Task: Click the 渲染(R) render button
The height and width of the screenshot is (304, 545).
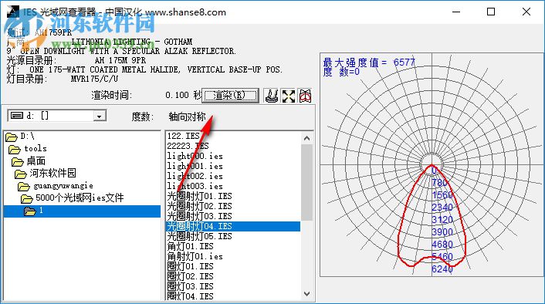Action: [230, 96]
